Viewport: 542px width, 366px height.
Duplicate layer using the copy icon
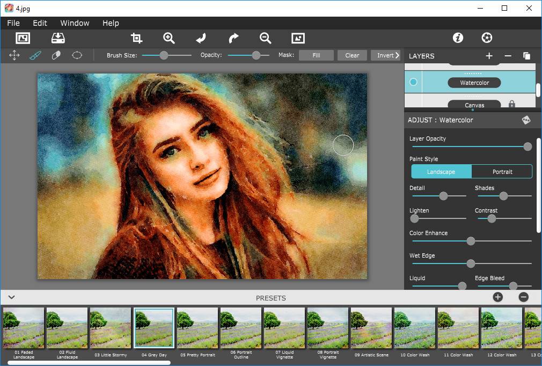526,56
